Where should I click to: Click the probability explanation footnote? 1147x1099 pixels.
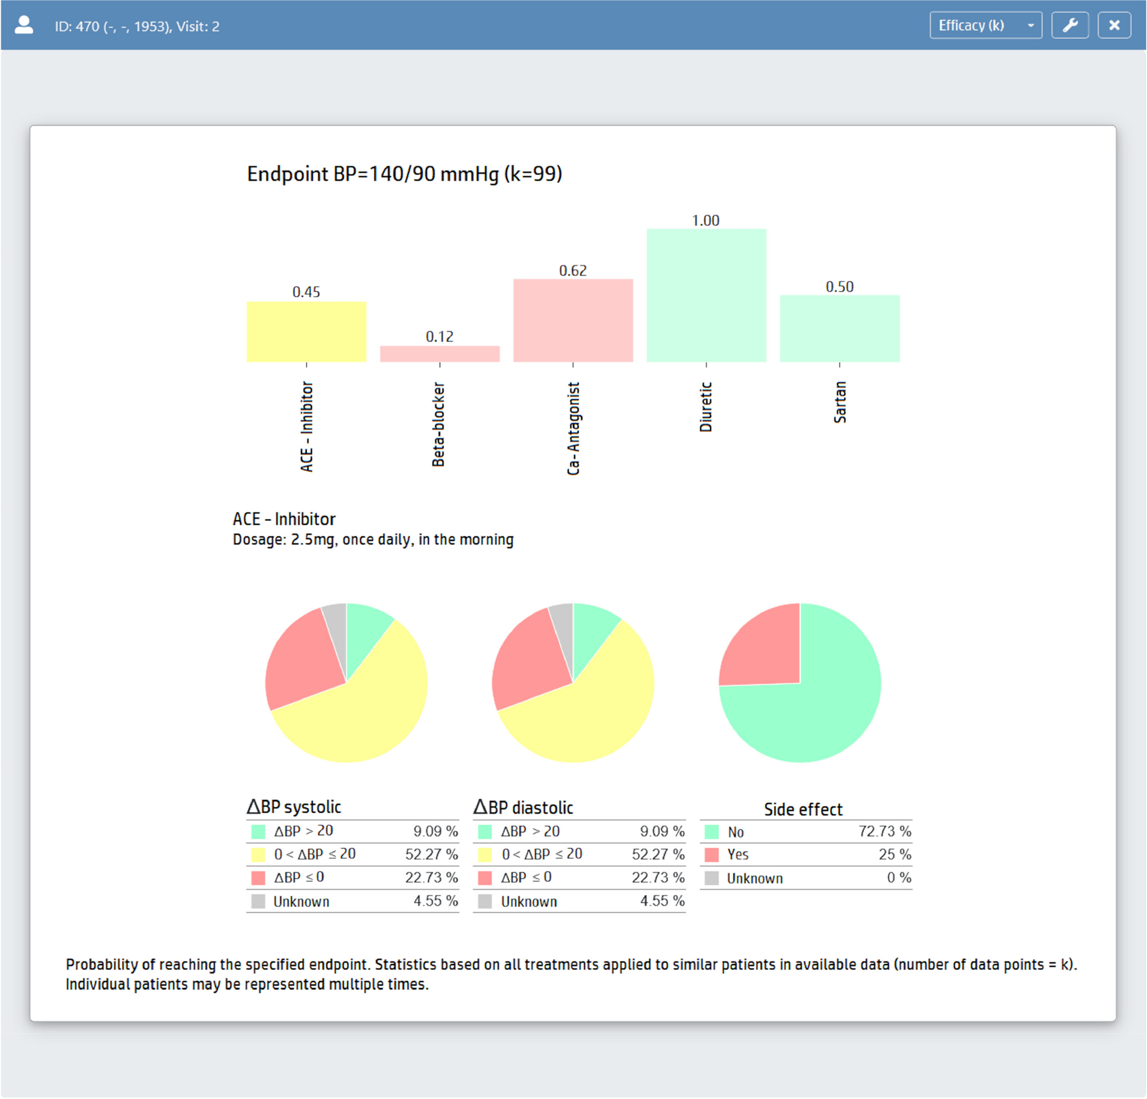[571, 974]
